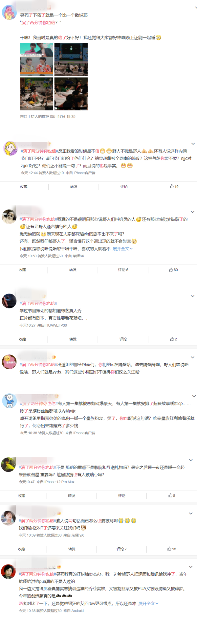Open yellow-haired cartoon avatar profile
The width and height of the screenshot is (197, 619).
(10, 149)
